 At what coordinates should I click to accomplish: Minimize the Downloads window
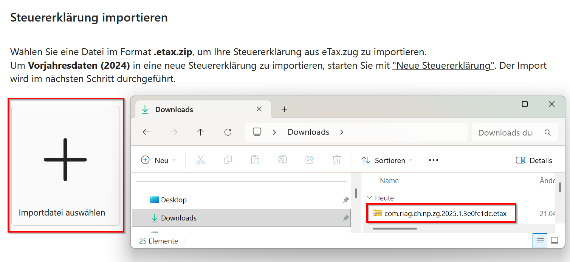tap(499, 104)
